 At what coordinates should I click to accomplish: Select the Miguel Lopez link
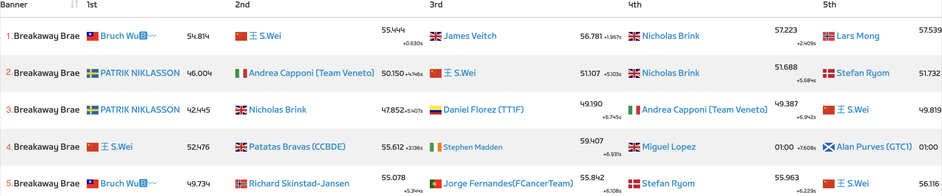[669, 147]
